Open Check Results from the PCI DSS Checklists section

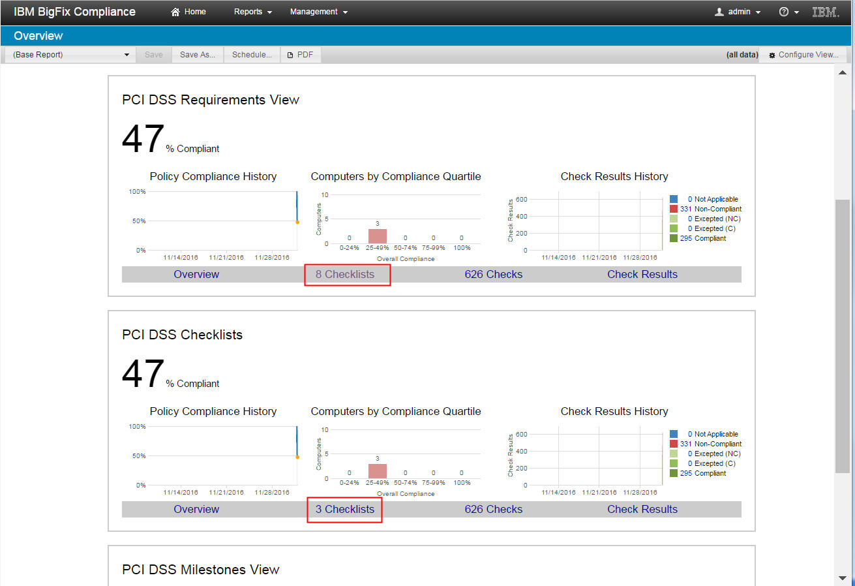click(642, 509)
